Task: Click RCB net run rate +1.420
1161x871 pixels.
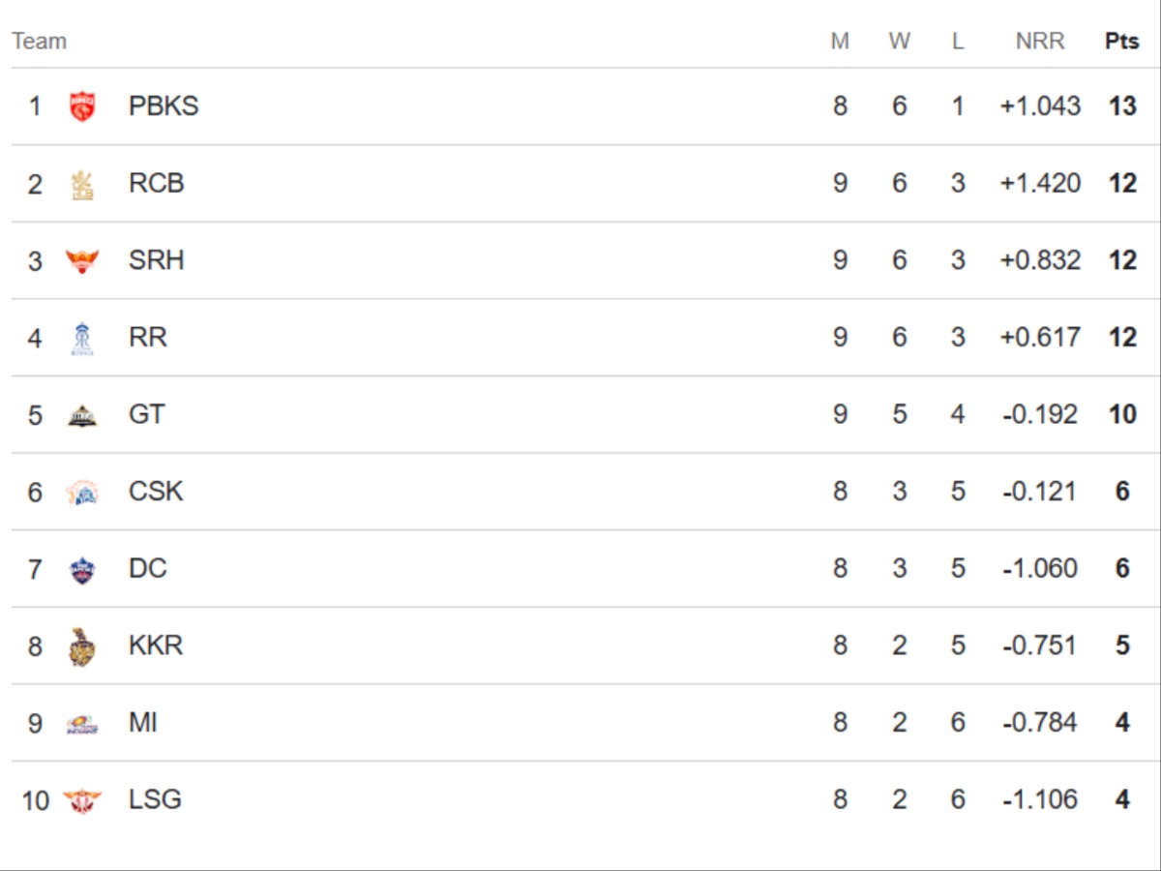Action: 1040,184
